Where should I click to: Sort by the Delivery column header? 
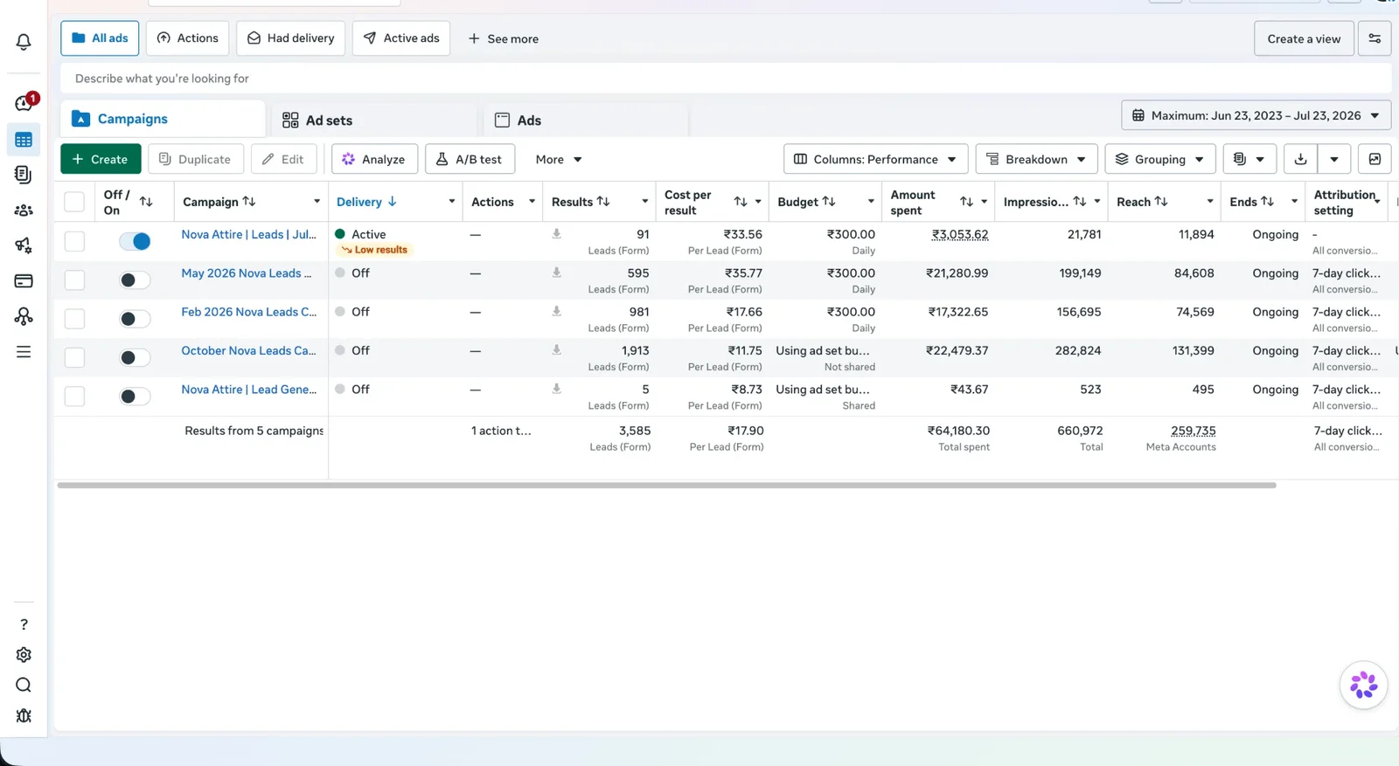click(x=359, y=202)
